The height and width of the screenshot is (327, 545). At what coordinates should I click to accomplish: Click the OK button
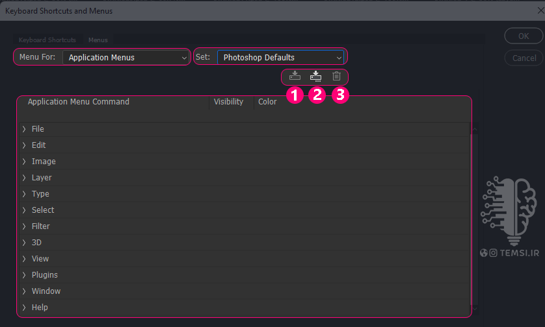524,36
